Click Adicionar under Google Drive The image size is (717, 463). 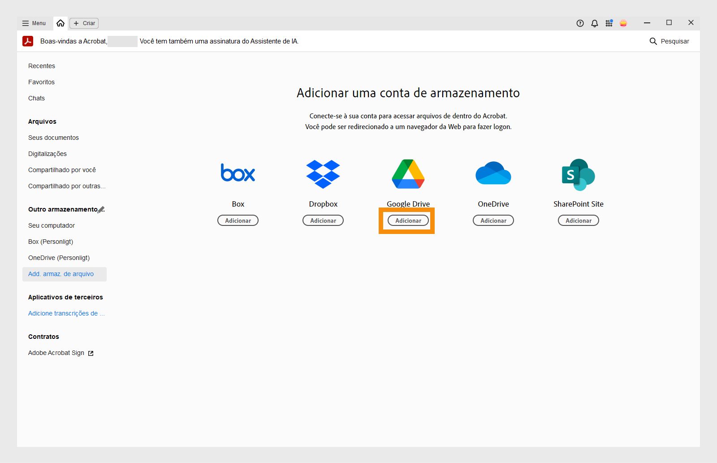[x=407, y=220]
